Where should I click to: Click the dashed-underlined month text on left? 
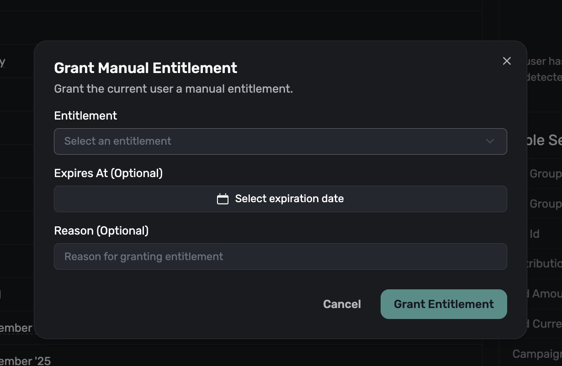[16, 328]
